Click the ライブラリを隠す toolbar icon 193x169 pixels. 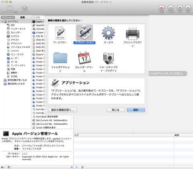[10, 8]
